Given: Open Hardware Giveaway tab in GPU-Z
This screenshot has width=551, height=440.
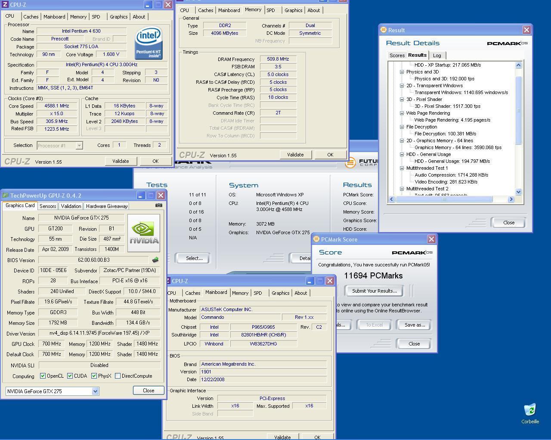Looking at the screenshot, I should click(106, 206).
